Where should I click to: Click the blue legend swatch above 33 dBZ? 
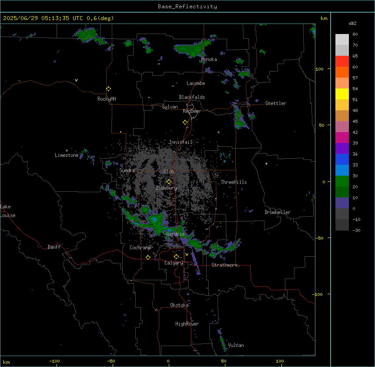tap(342, 159)
